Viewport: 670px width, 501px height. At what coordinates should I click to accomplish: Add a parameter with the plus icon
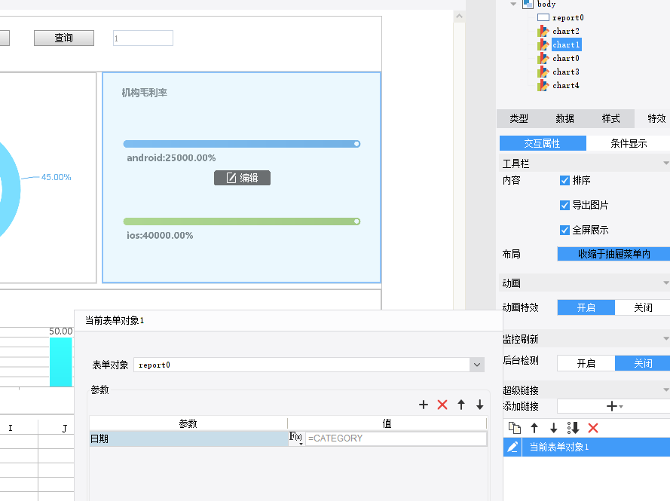(423, 405)
